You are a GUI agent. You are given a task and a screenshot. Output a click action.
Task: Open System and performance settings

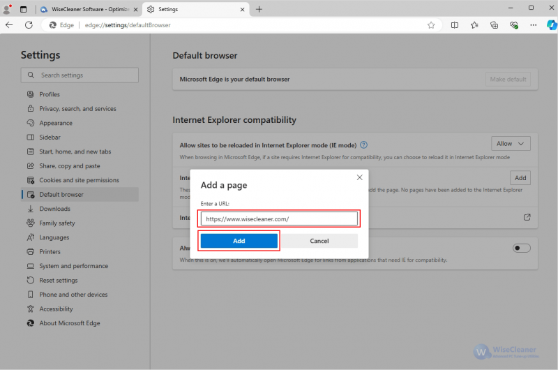tap(80, 266)
